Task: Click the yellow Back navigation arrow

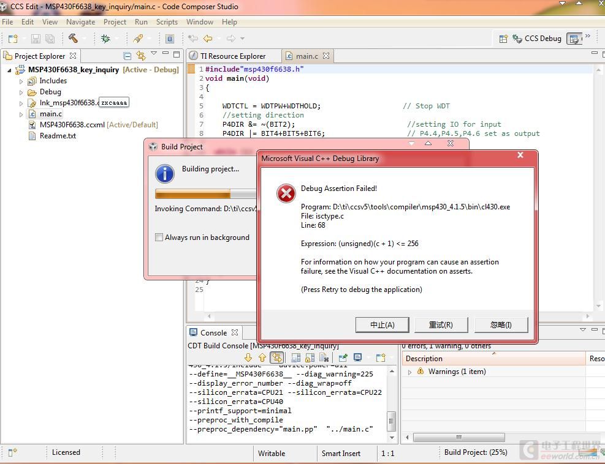Action: click(208, 39)
